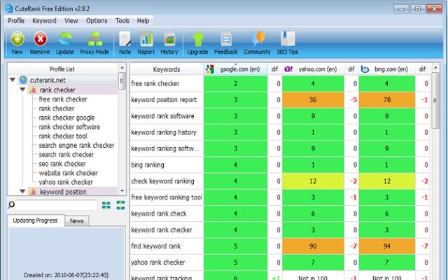Sort by the Keywords column header
This screenshot has width=448, height=280.
click(167, 69)
